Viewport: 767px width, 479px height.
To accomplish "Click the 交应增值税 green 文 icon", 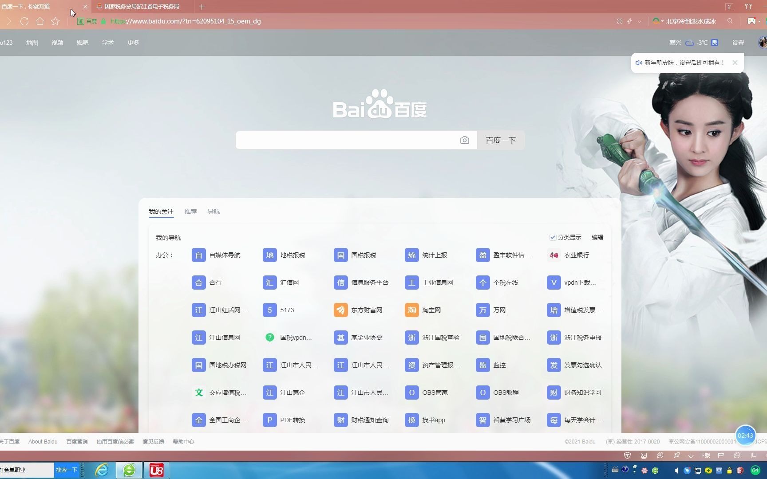I will [199, 393].
